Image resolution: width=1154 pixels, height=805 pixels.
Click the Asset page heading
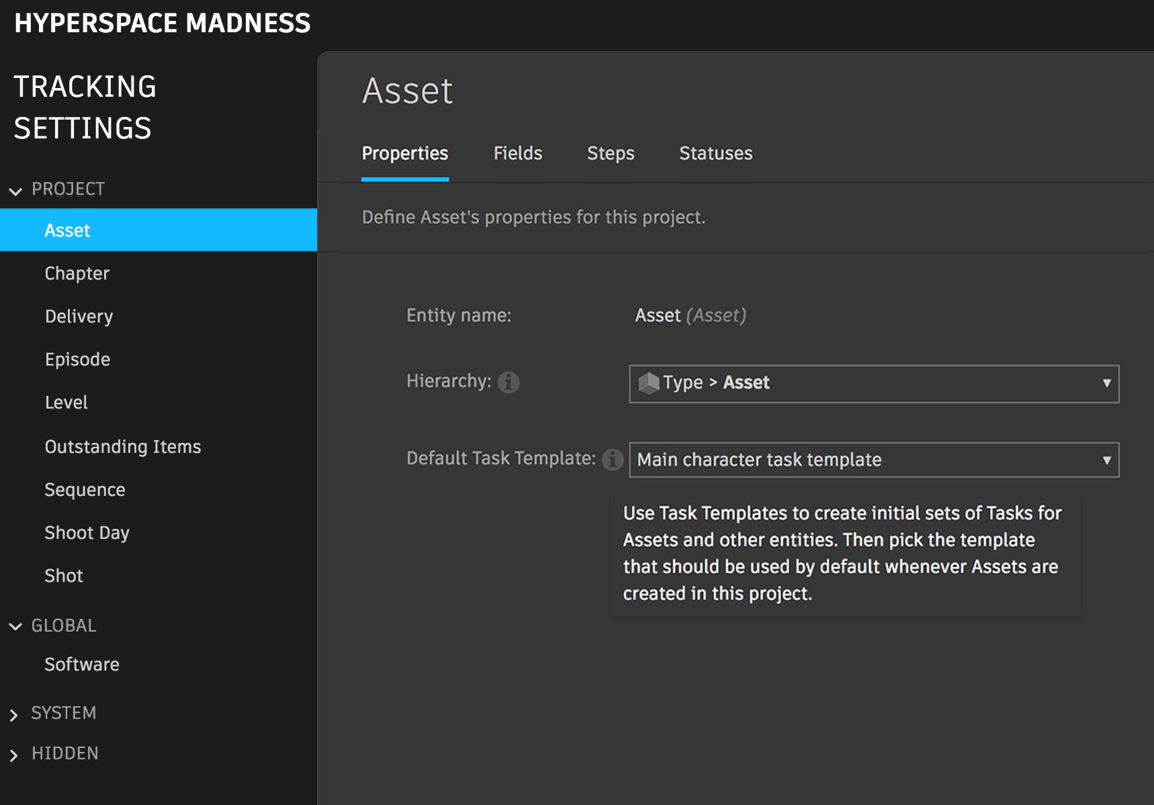(x=407, y=91)
